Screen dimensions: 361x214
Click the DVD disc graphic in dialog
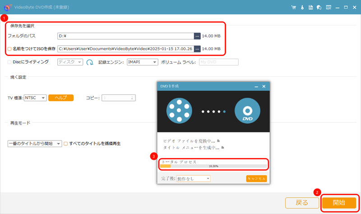[x=247, y=111]
